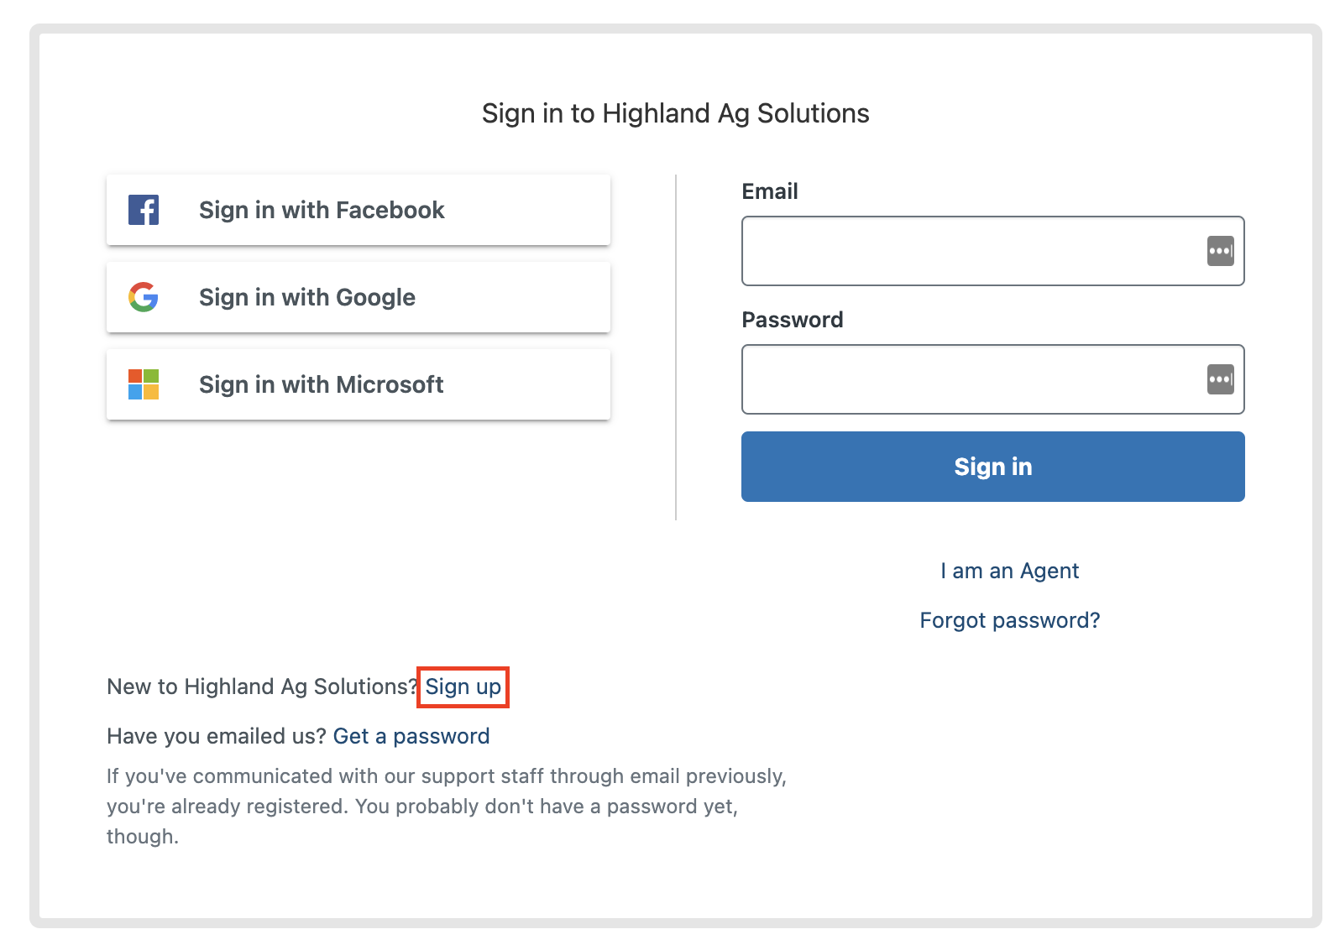Click inside the Password input field
The image size is (1340, 945).
pyautogui.click(x=966, y=379)
